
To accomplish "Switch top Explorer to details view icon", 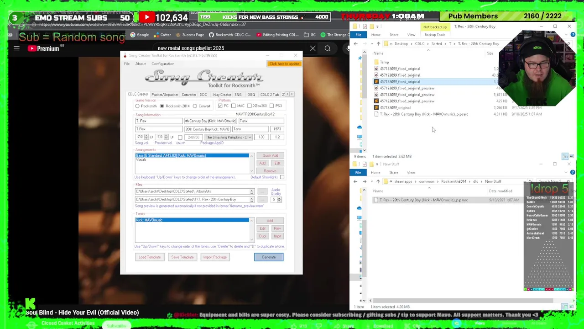I will (565, 156).
